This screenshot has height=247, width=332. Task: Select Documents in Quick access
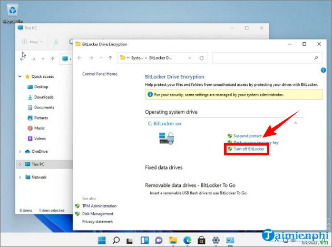click(44, 107)
